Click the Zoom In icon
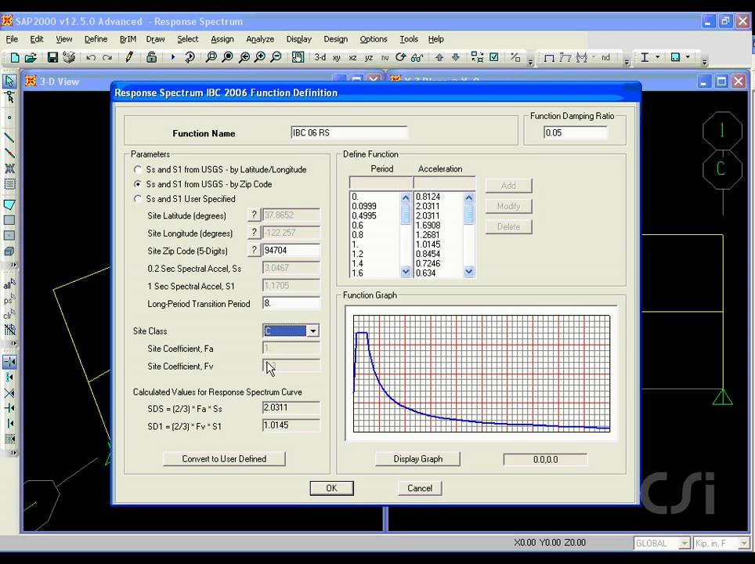 260,57
